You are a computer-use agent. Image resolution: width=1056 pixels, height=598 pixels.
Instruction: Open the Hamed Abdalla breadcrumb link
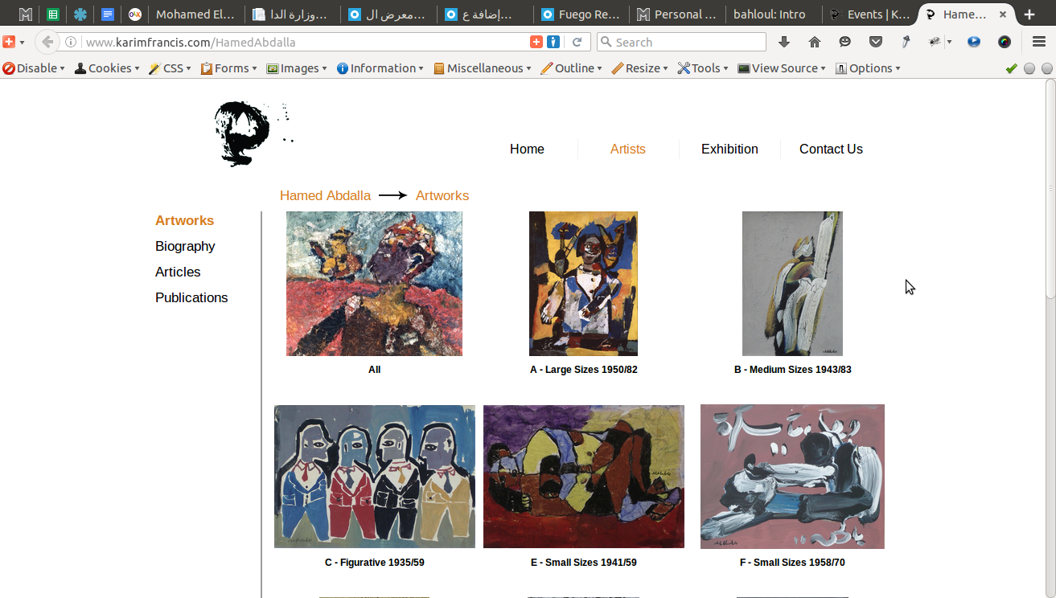[x=326, y=195]
